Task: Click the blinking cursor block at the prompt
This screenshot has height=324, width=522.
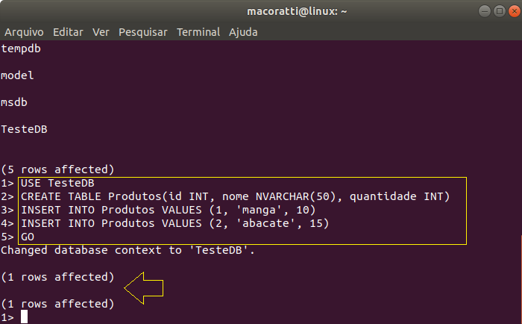Action: 25,317
